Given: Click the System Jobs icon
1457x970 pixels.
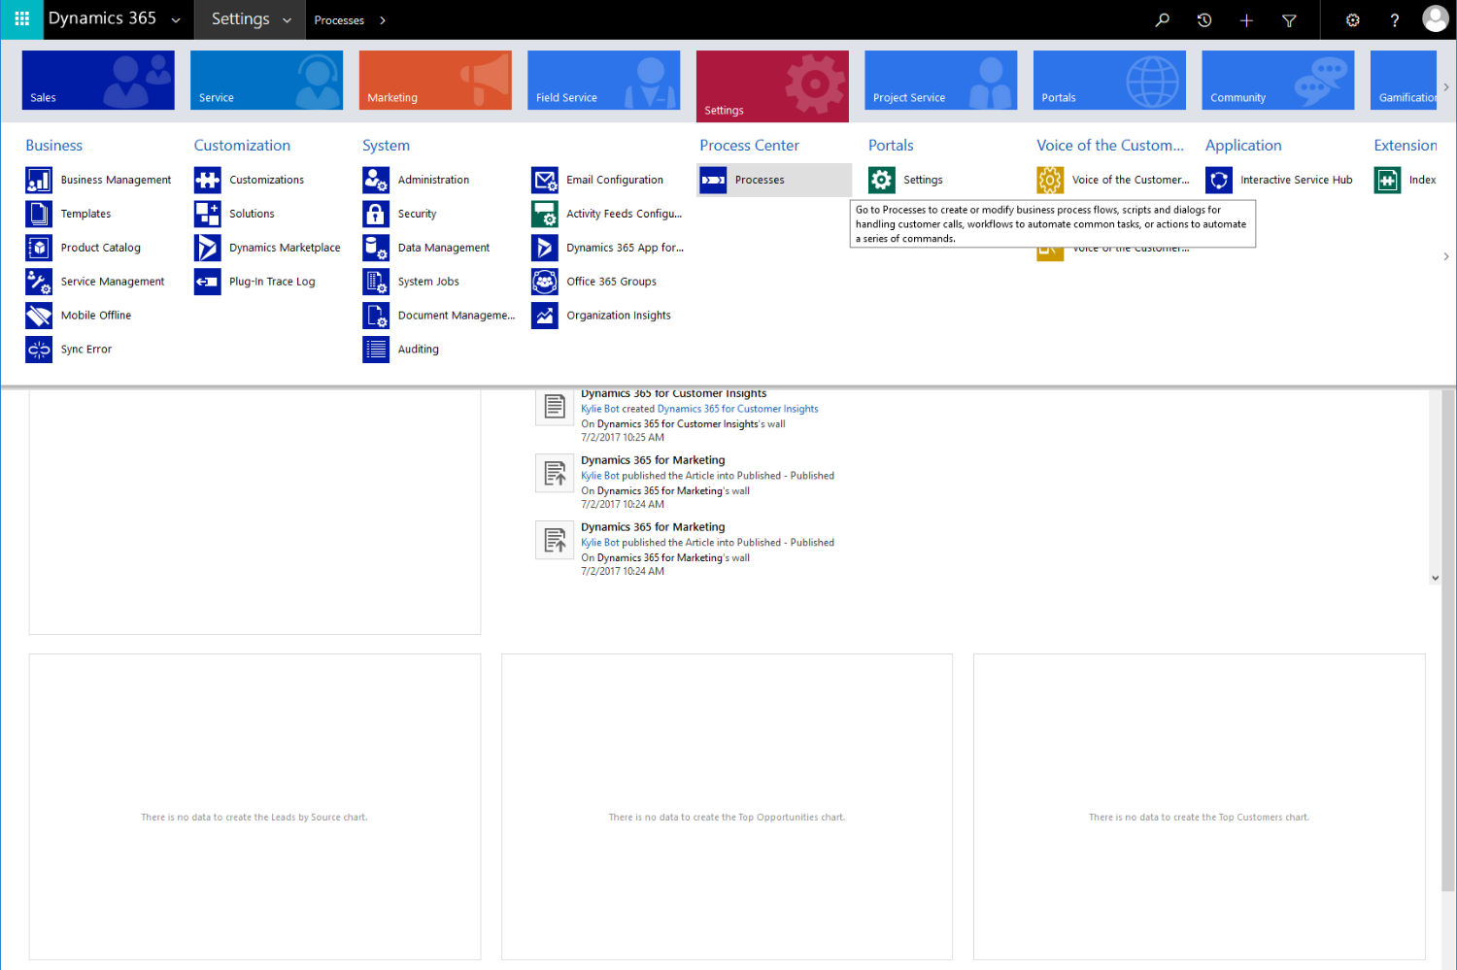Looking at the screenshot, I should coord(376,282).
